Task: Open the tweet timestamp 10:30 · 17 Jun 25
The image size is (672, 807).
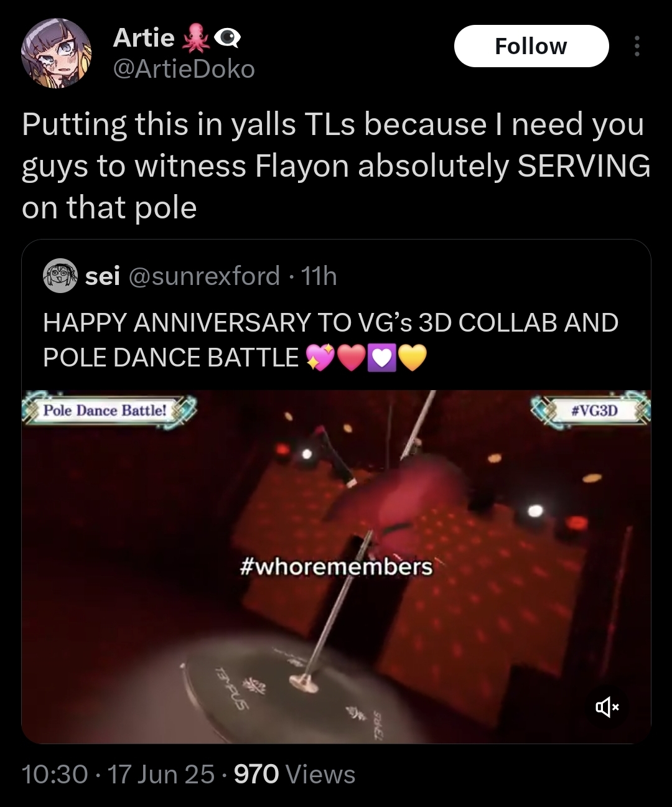Action: [118, 775]
